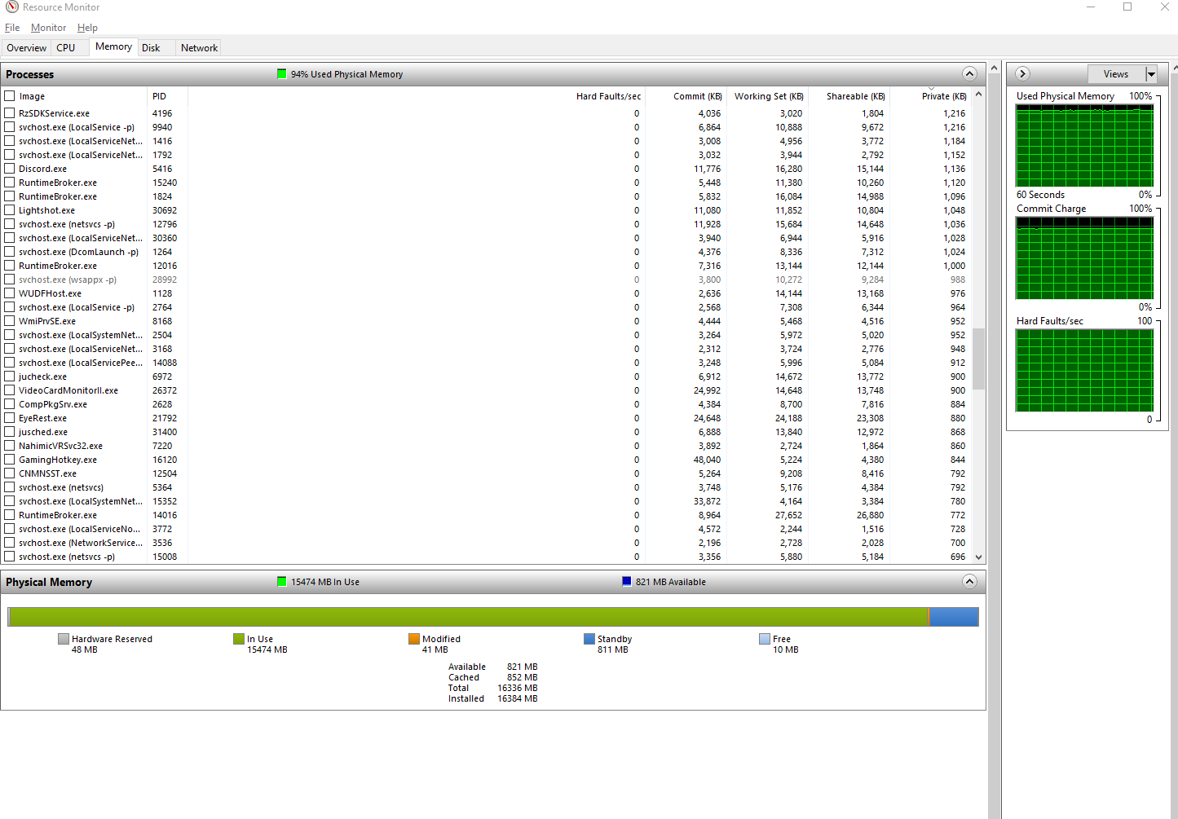Viewport: 1178px width, 819px height.
Task: Hide the graphs pane with the arrow button
Action: click(x=1022, y=74)
